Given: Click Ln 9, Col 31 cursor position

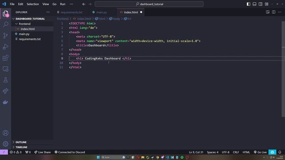Looking at the screenshot, I should tap(196, 152).
